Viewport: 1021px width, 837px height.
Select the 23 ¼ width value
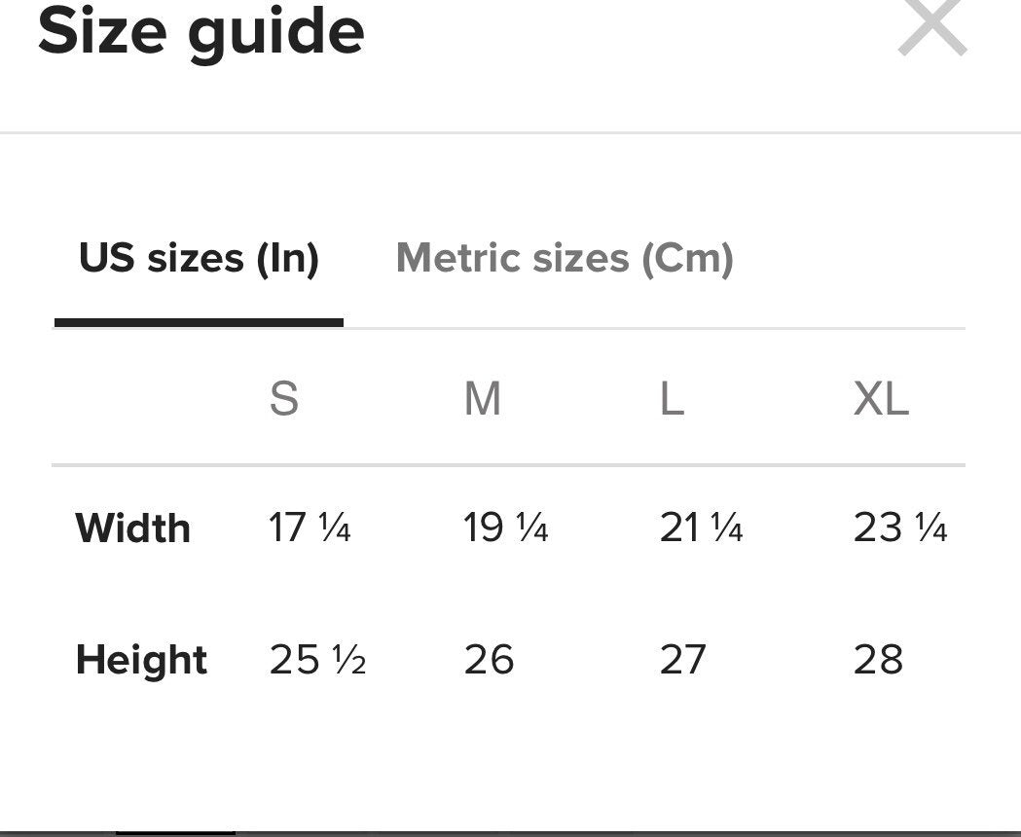click(x=900, y=528)
